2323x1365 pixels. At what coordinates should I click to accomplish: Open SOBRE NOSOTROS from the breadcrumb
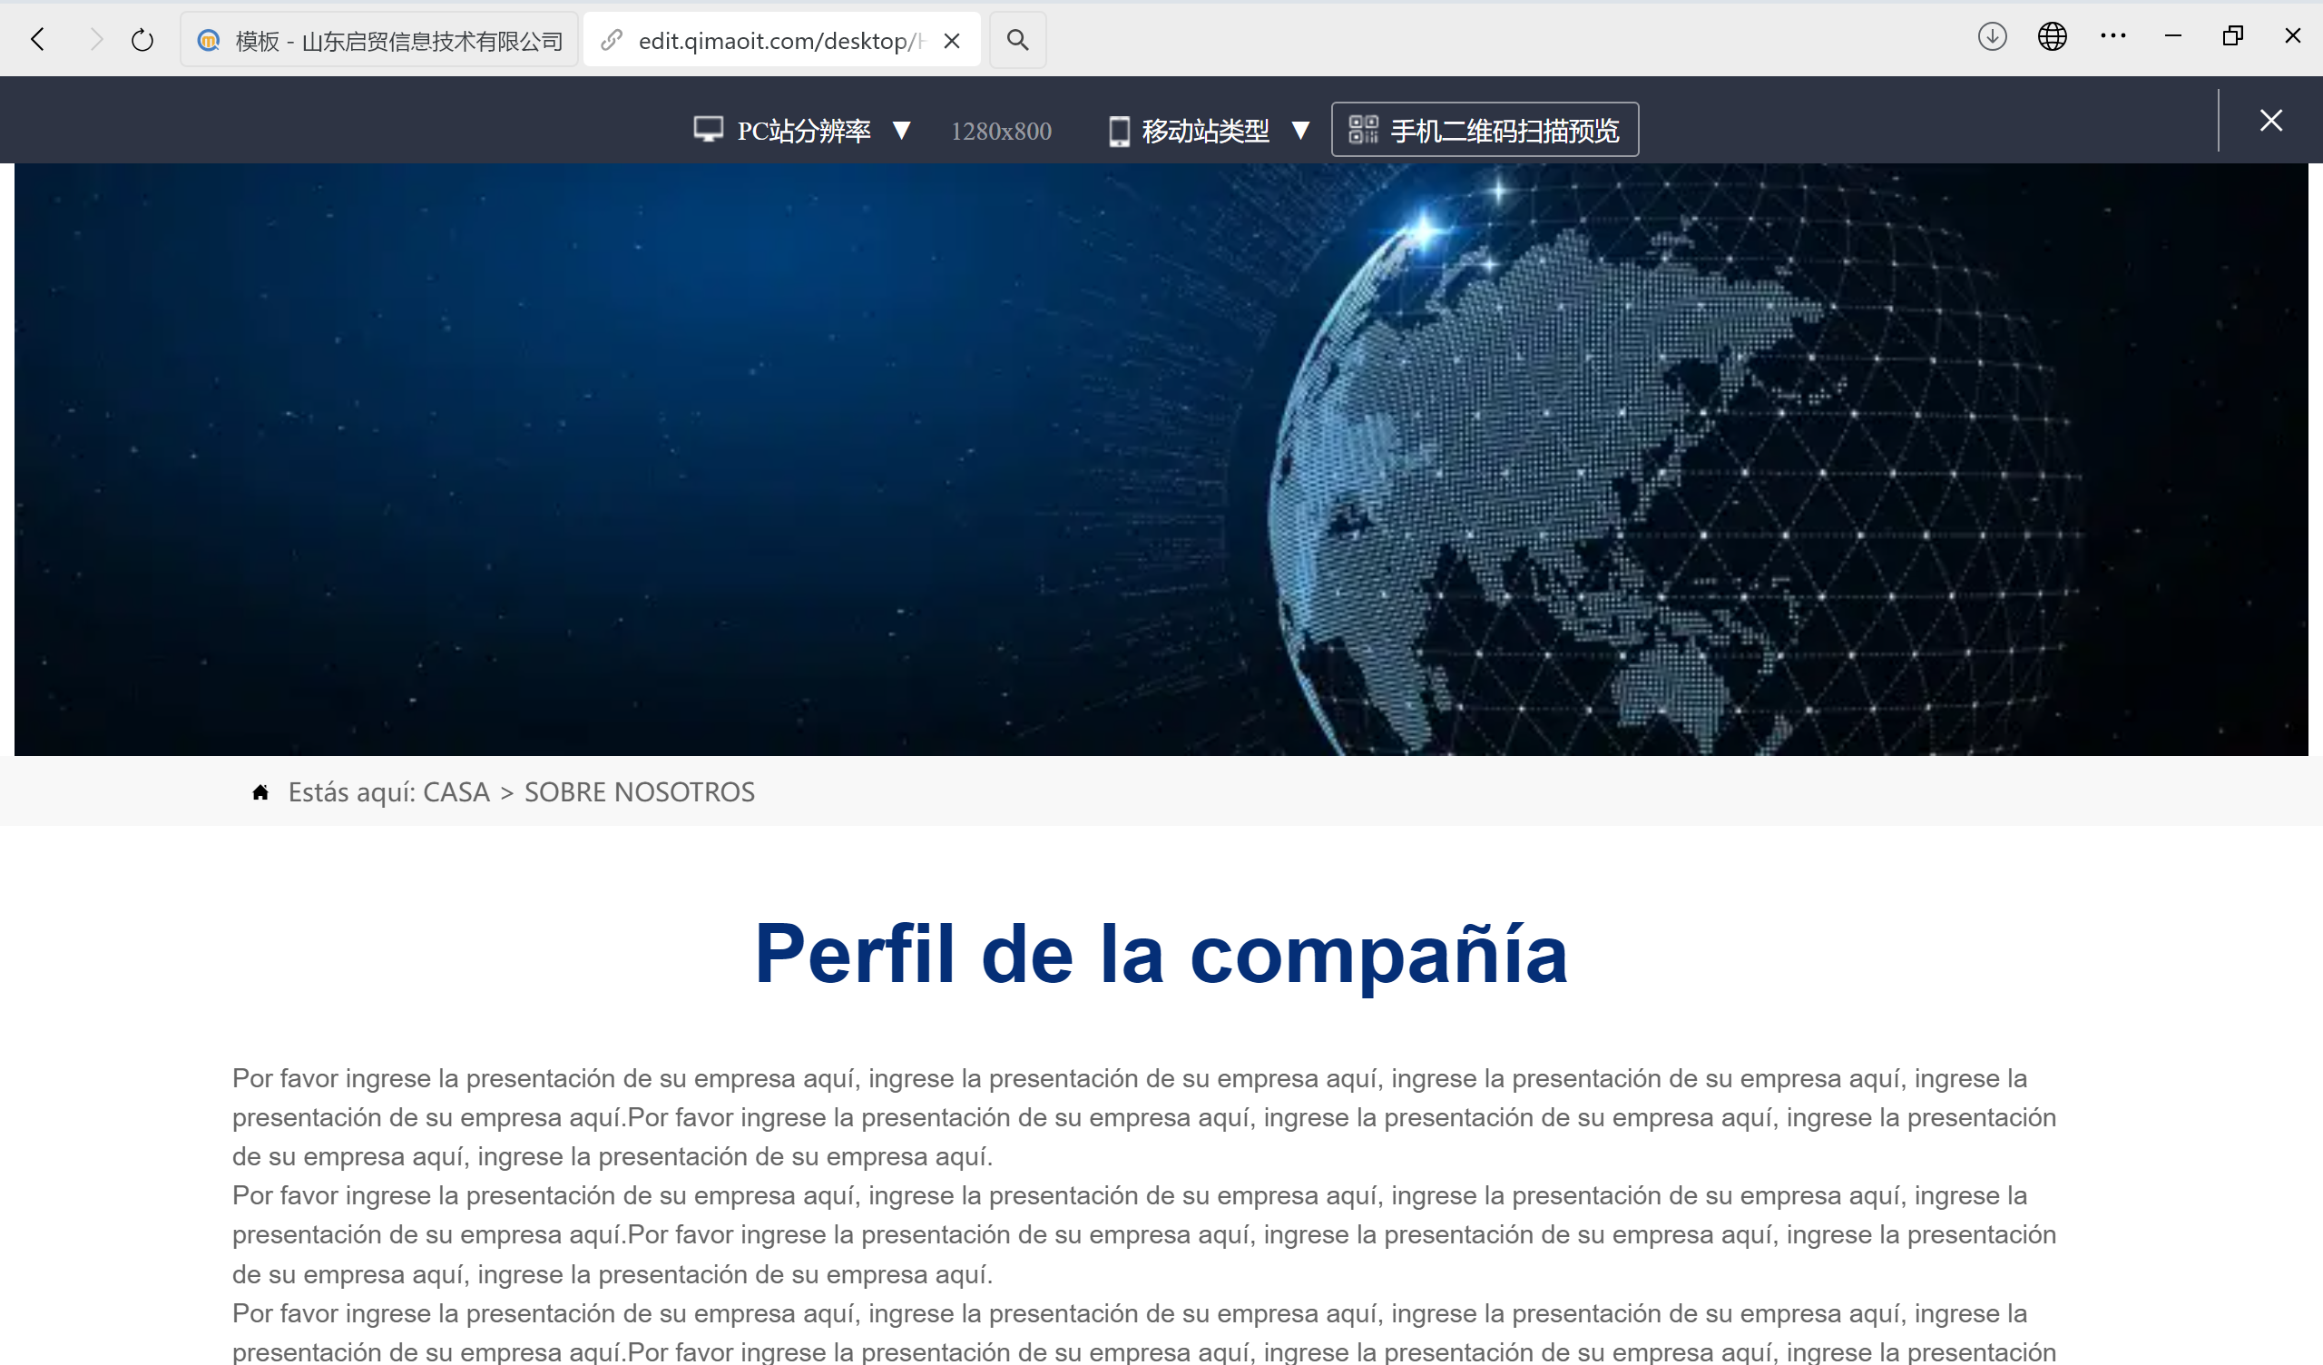click(x=640, y=791)
